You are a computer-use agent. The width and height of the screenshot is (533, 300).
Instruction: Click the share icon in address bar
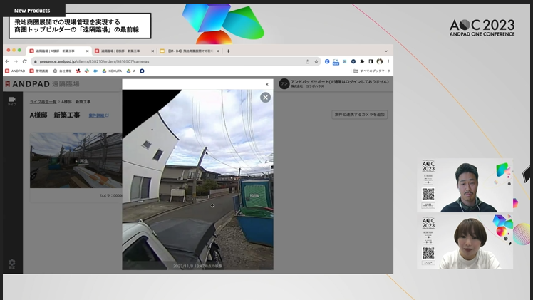coord(307,61)
